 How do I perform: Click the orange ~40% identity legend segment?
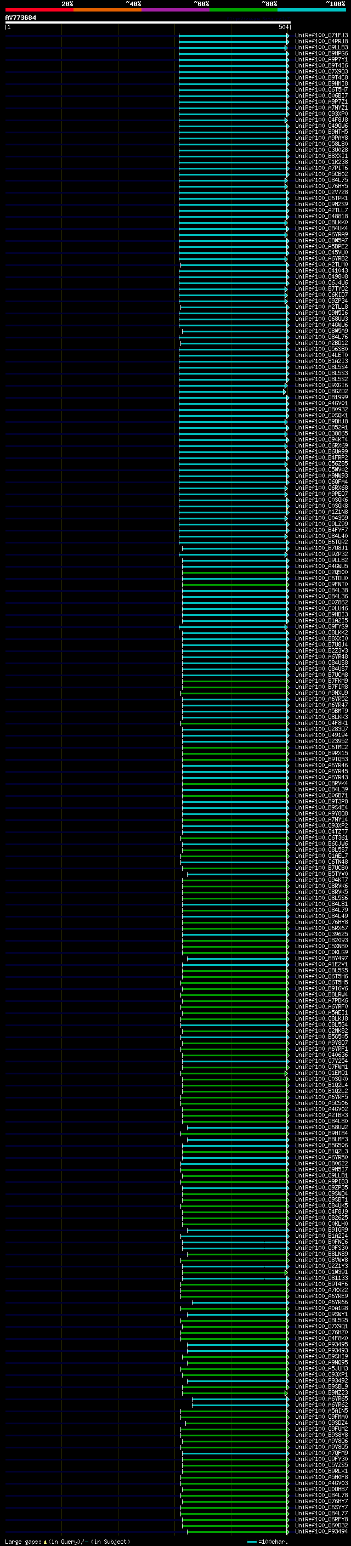(107, 10)
